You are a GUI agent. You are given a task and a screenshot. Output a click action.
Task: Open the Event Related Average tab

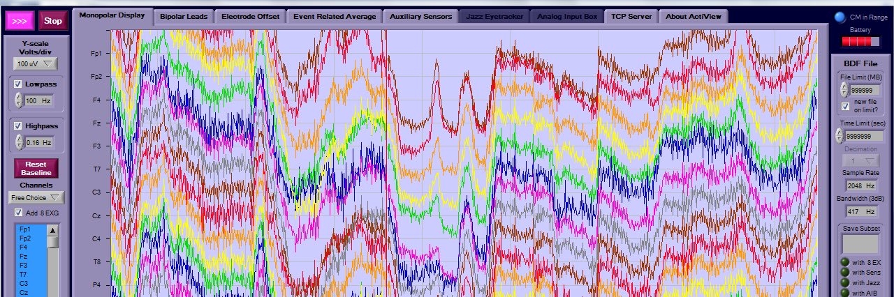(x=335, y=16)
